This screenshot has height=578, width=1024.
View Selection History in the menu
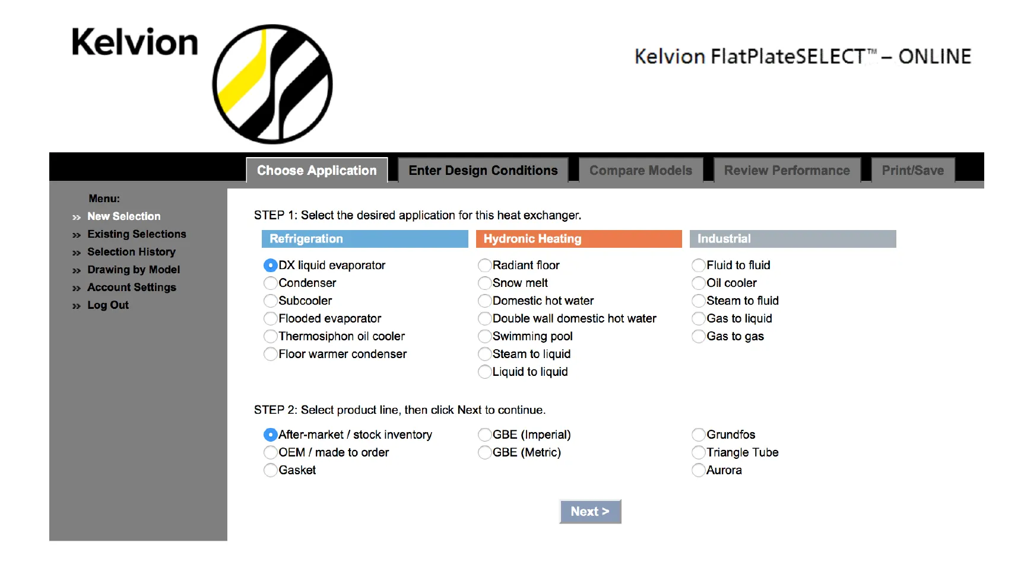pos(131,252)
